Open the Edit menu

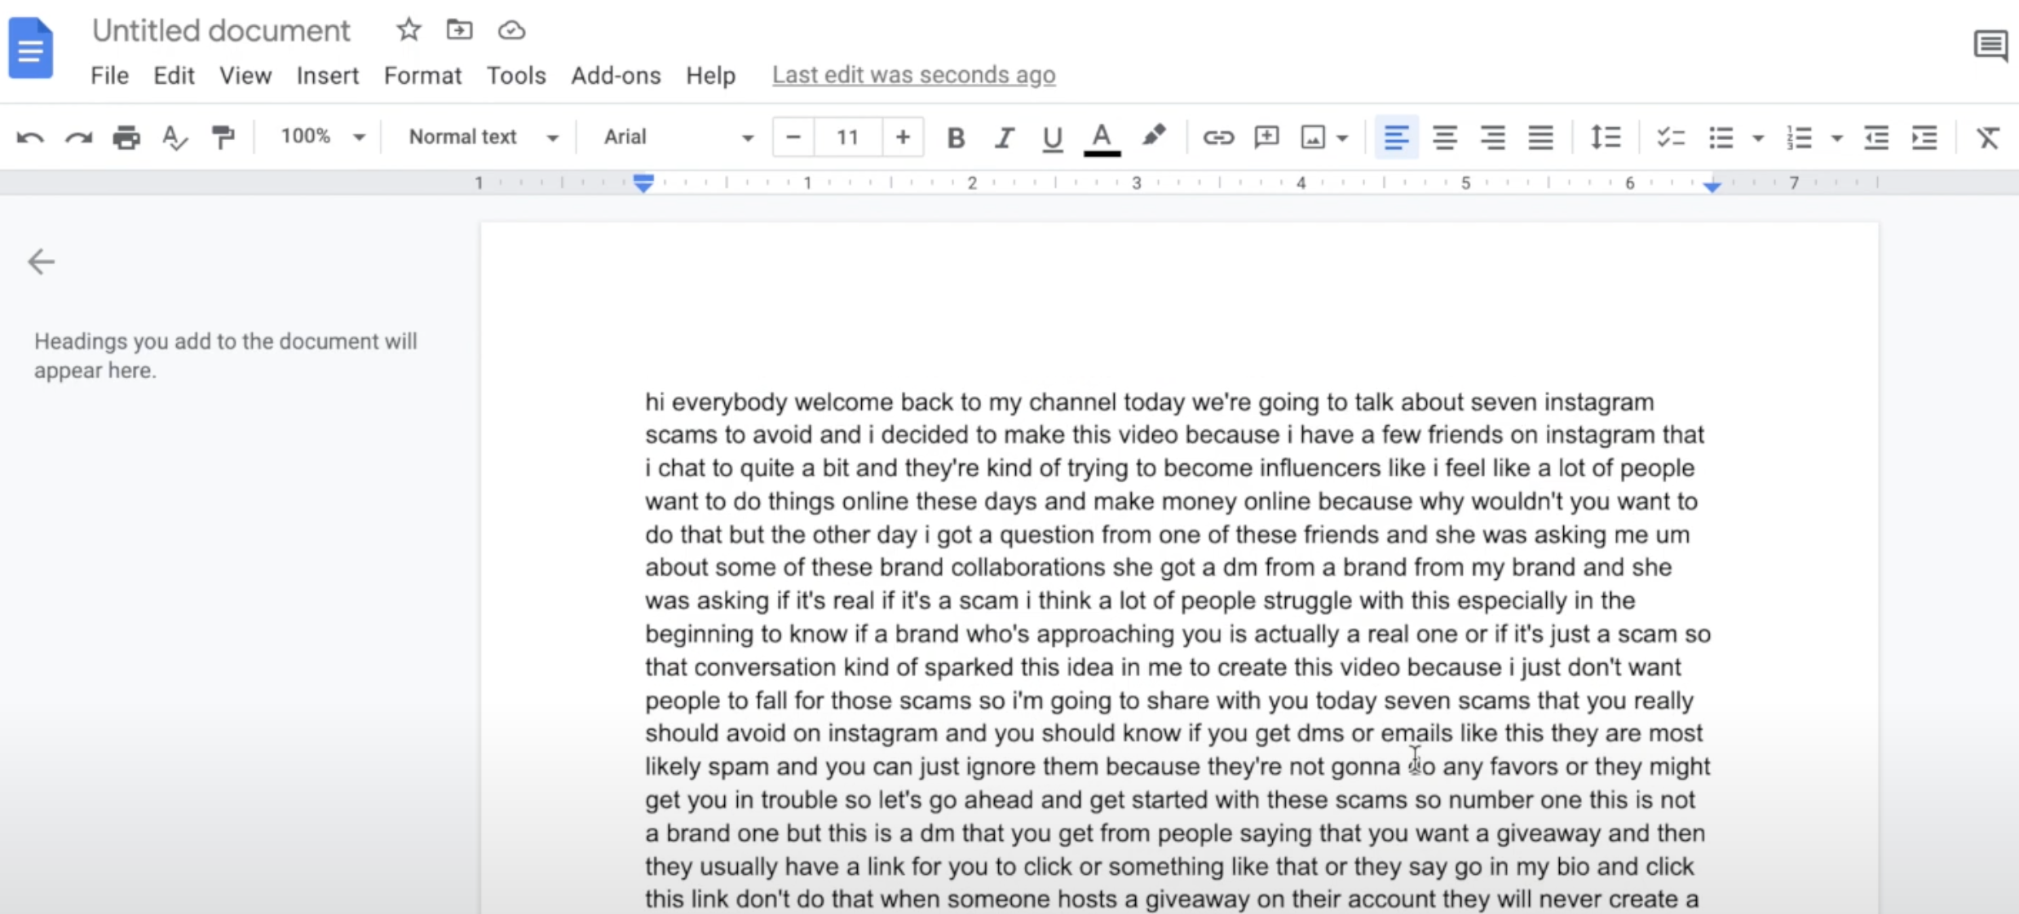coord(174,76)
